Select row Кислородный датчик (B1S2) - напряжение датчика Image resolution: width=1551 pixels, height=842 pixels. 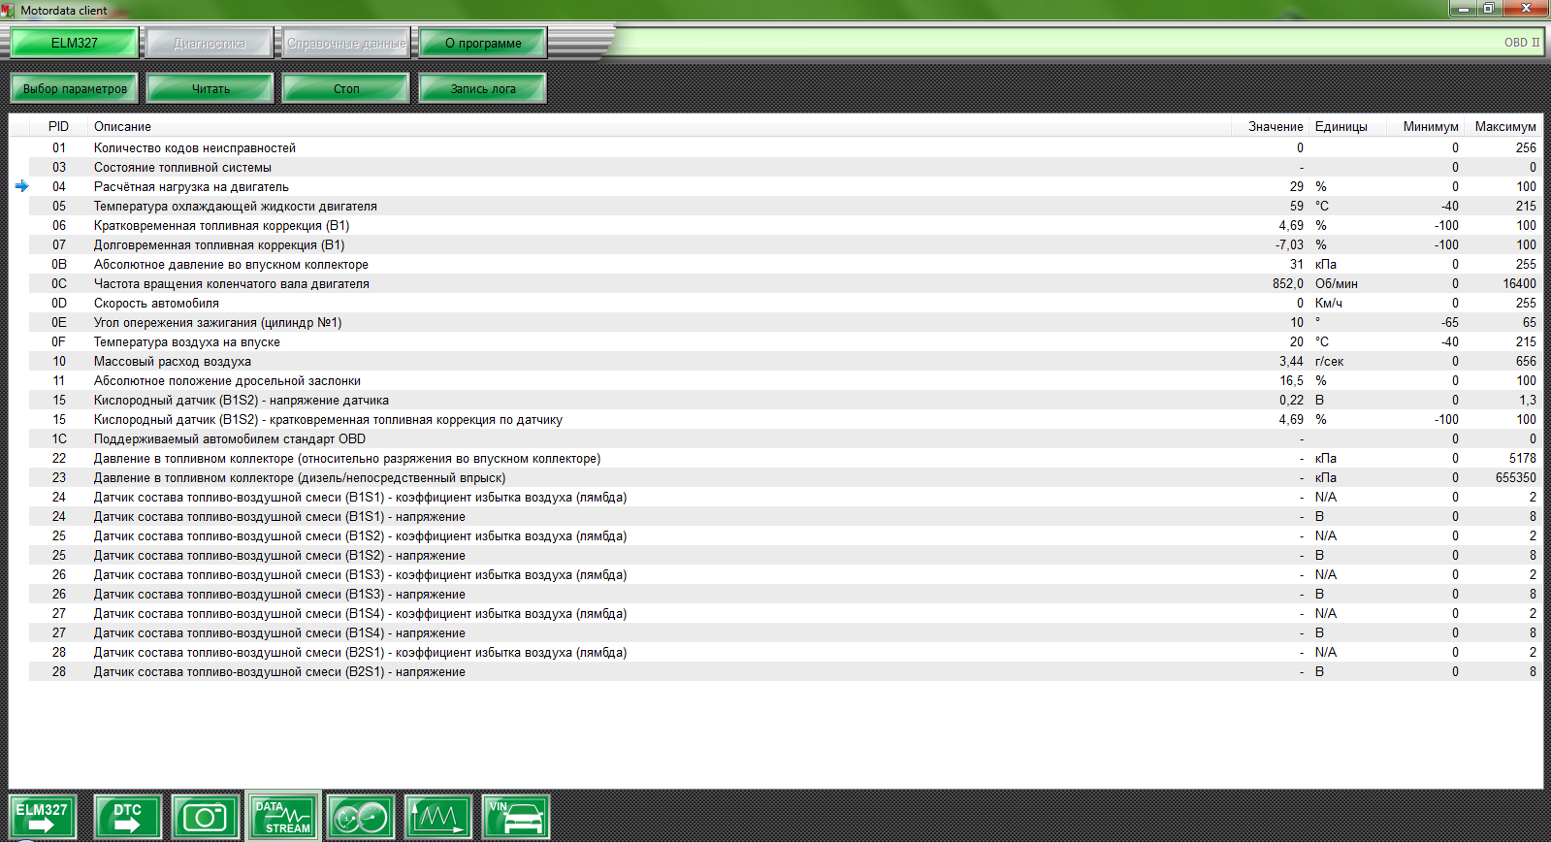tap(786, 400)
